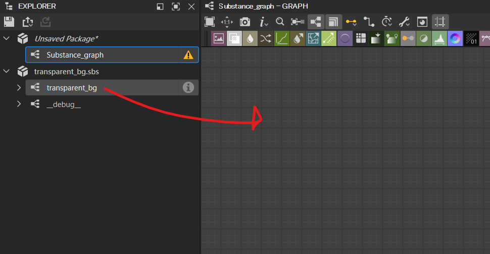Add a Bitmap node from the node bar
Screen dimensions: 490x254
click(218, 38)
